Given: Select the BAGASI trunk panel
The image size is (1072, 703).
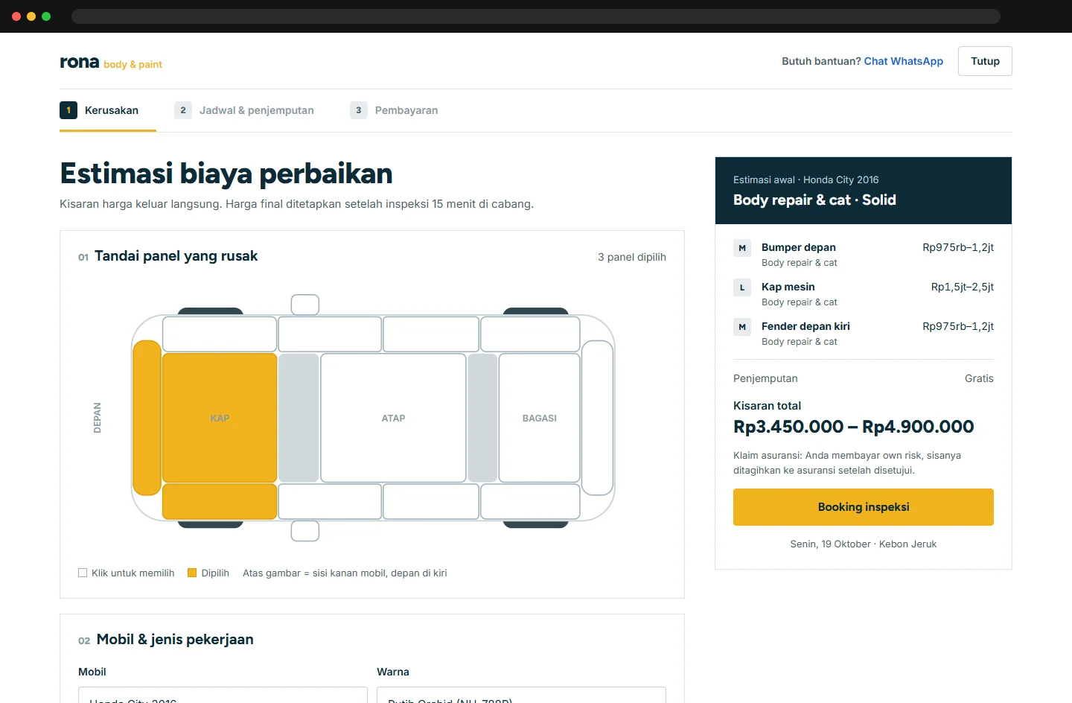Looking at the screenshot, I should click(x=540, y=418).
